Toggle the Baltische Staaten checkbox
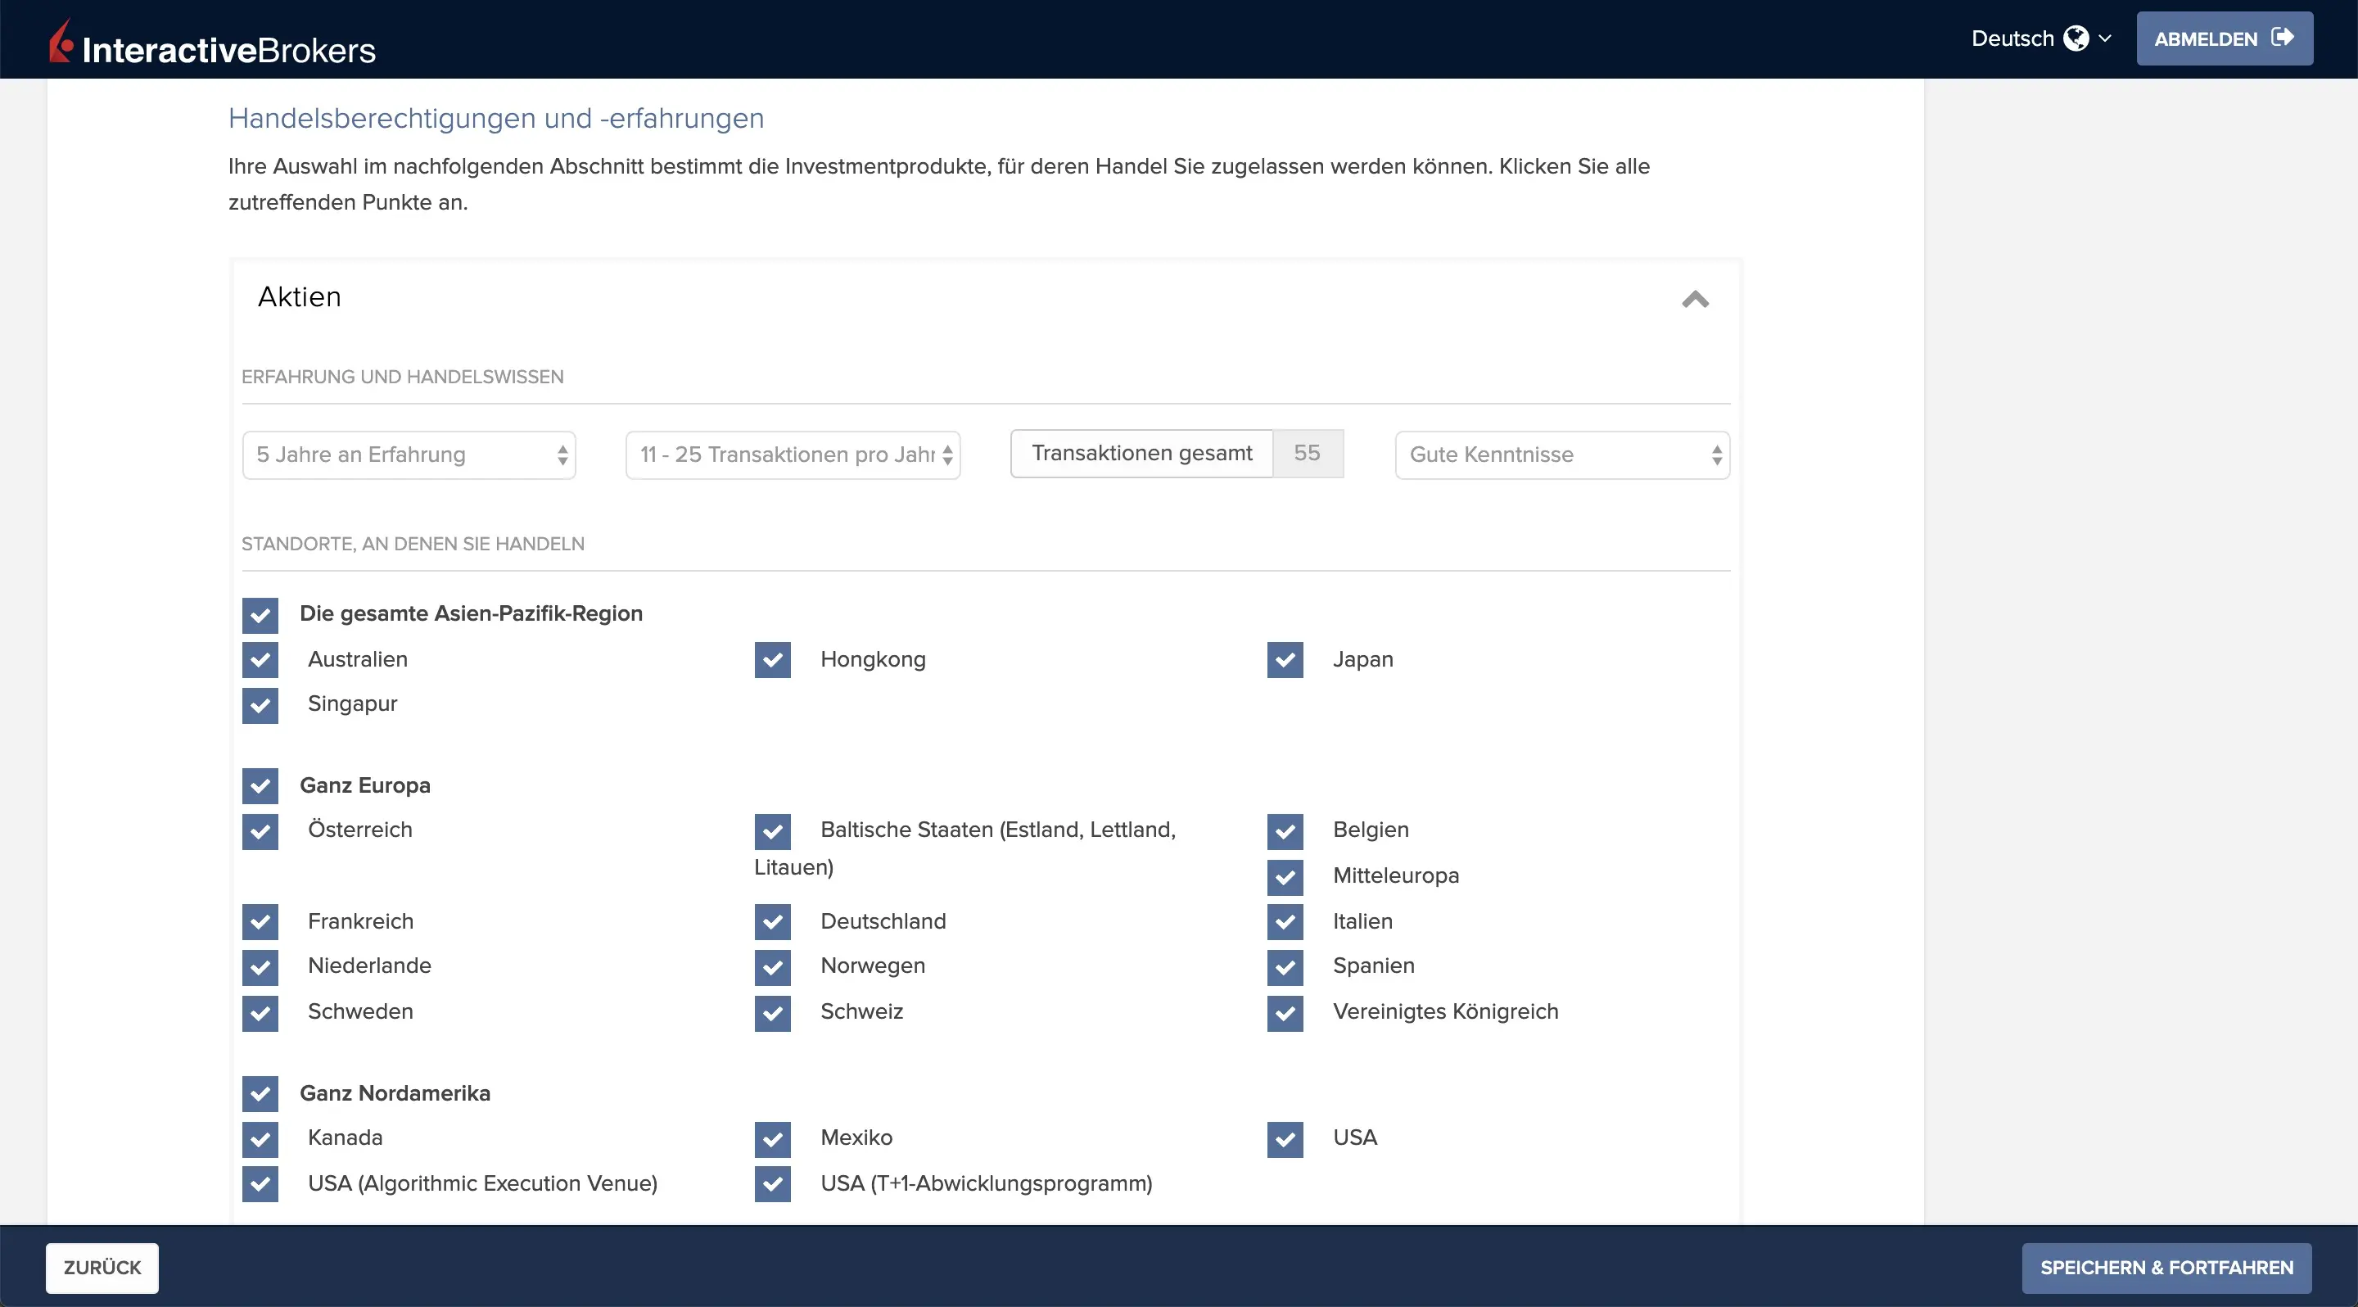Screen dimensions: 2358x1307 click(773, 832)
